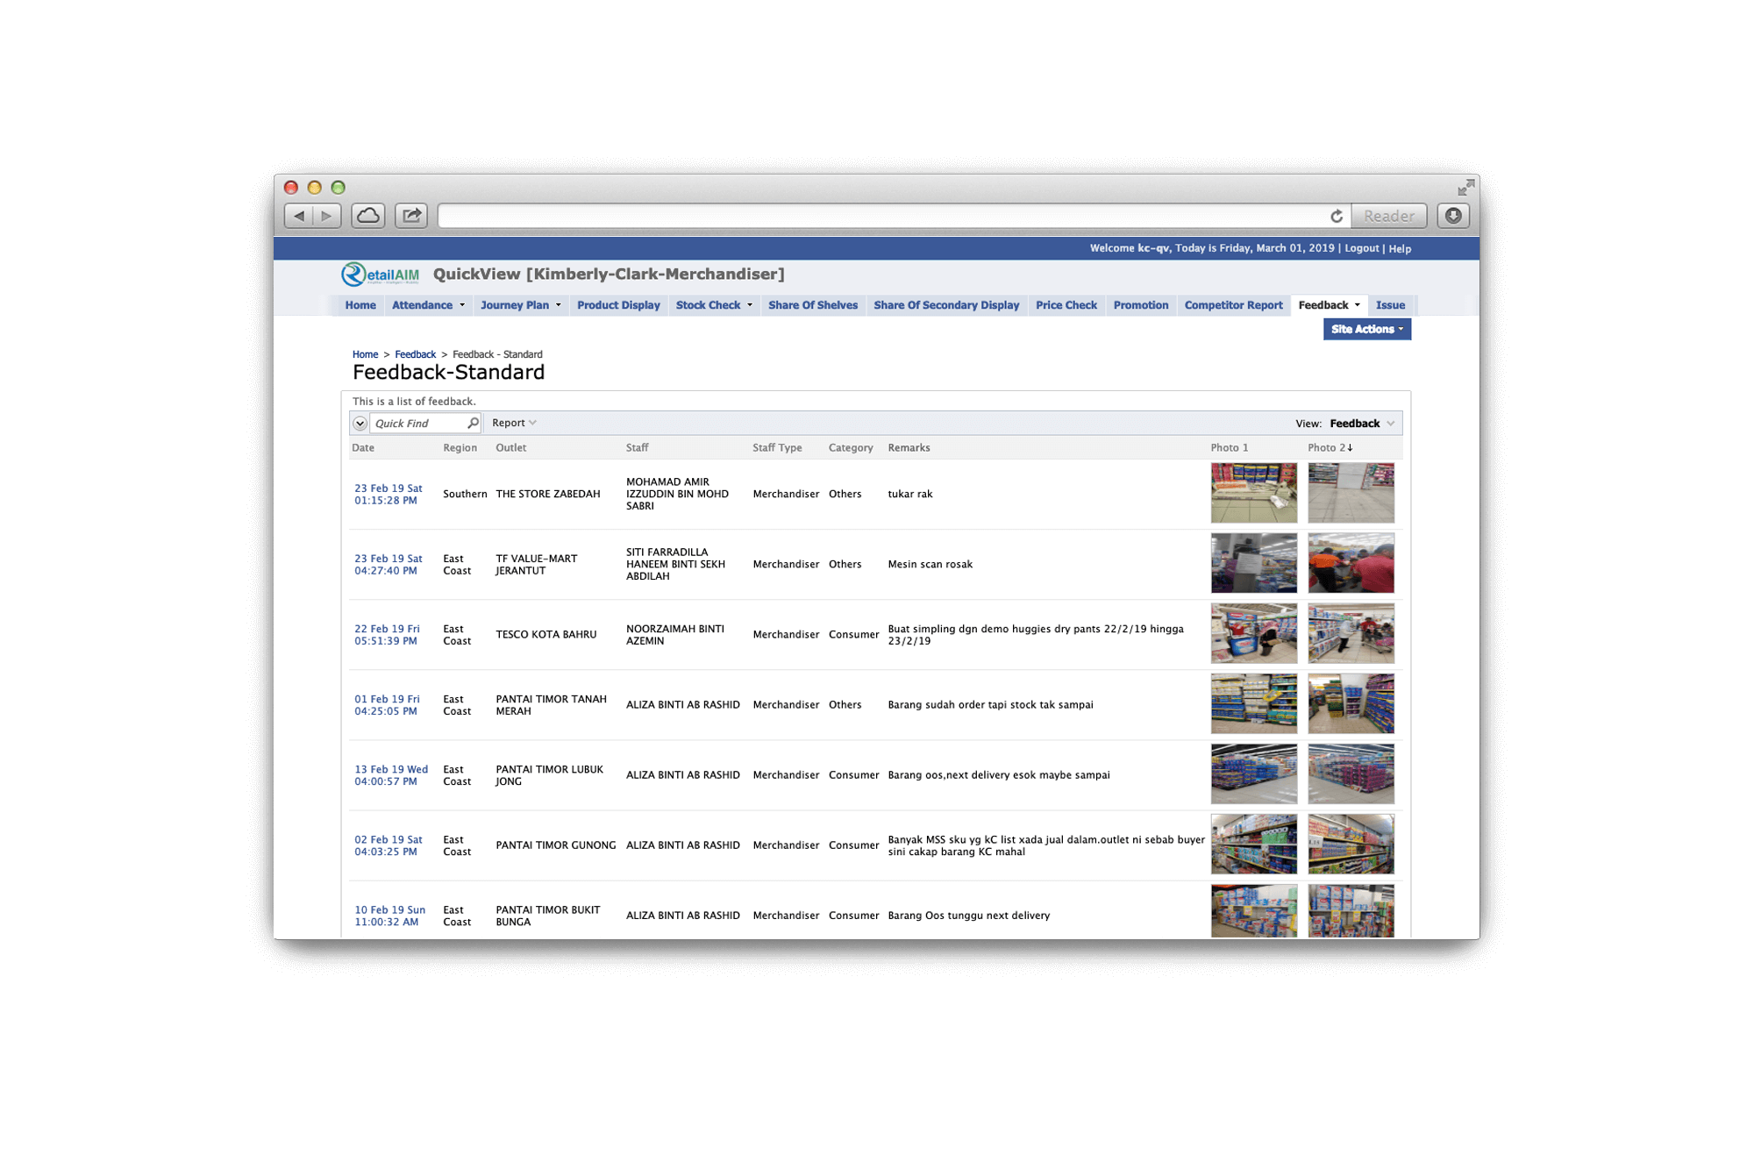Toggle fullscreen with top-right arrows icon
This screenshot has height=1169, width=1754.
1465,188
